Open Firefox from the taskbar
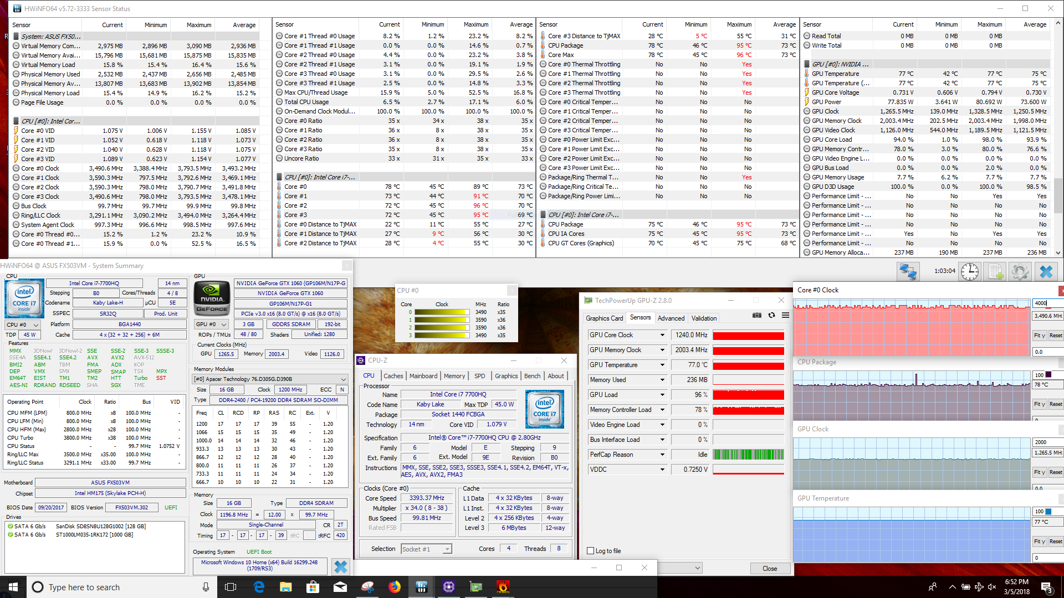This screenshot has height=598, width=1064. pyautogui.click(x=394, y=587)
